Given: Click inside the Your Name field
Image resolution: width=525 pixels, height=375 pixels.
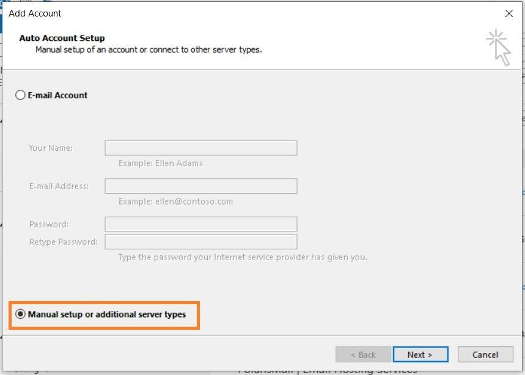Looking at the screenshot, I should pyautogui.click(x=200, y=148).
